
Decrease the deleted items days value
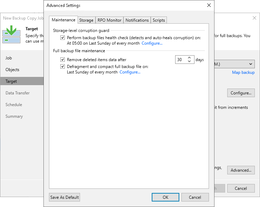click(x=189, y=61)
